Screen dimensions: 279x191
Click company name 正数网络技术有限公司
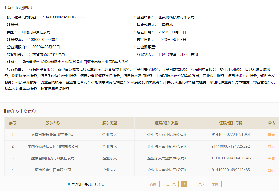177,17
